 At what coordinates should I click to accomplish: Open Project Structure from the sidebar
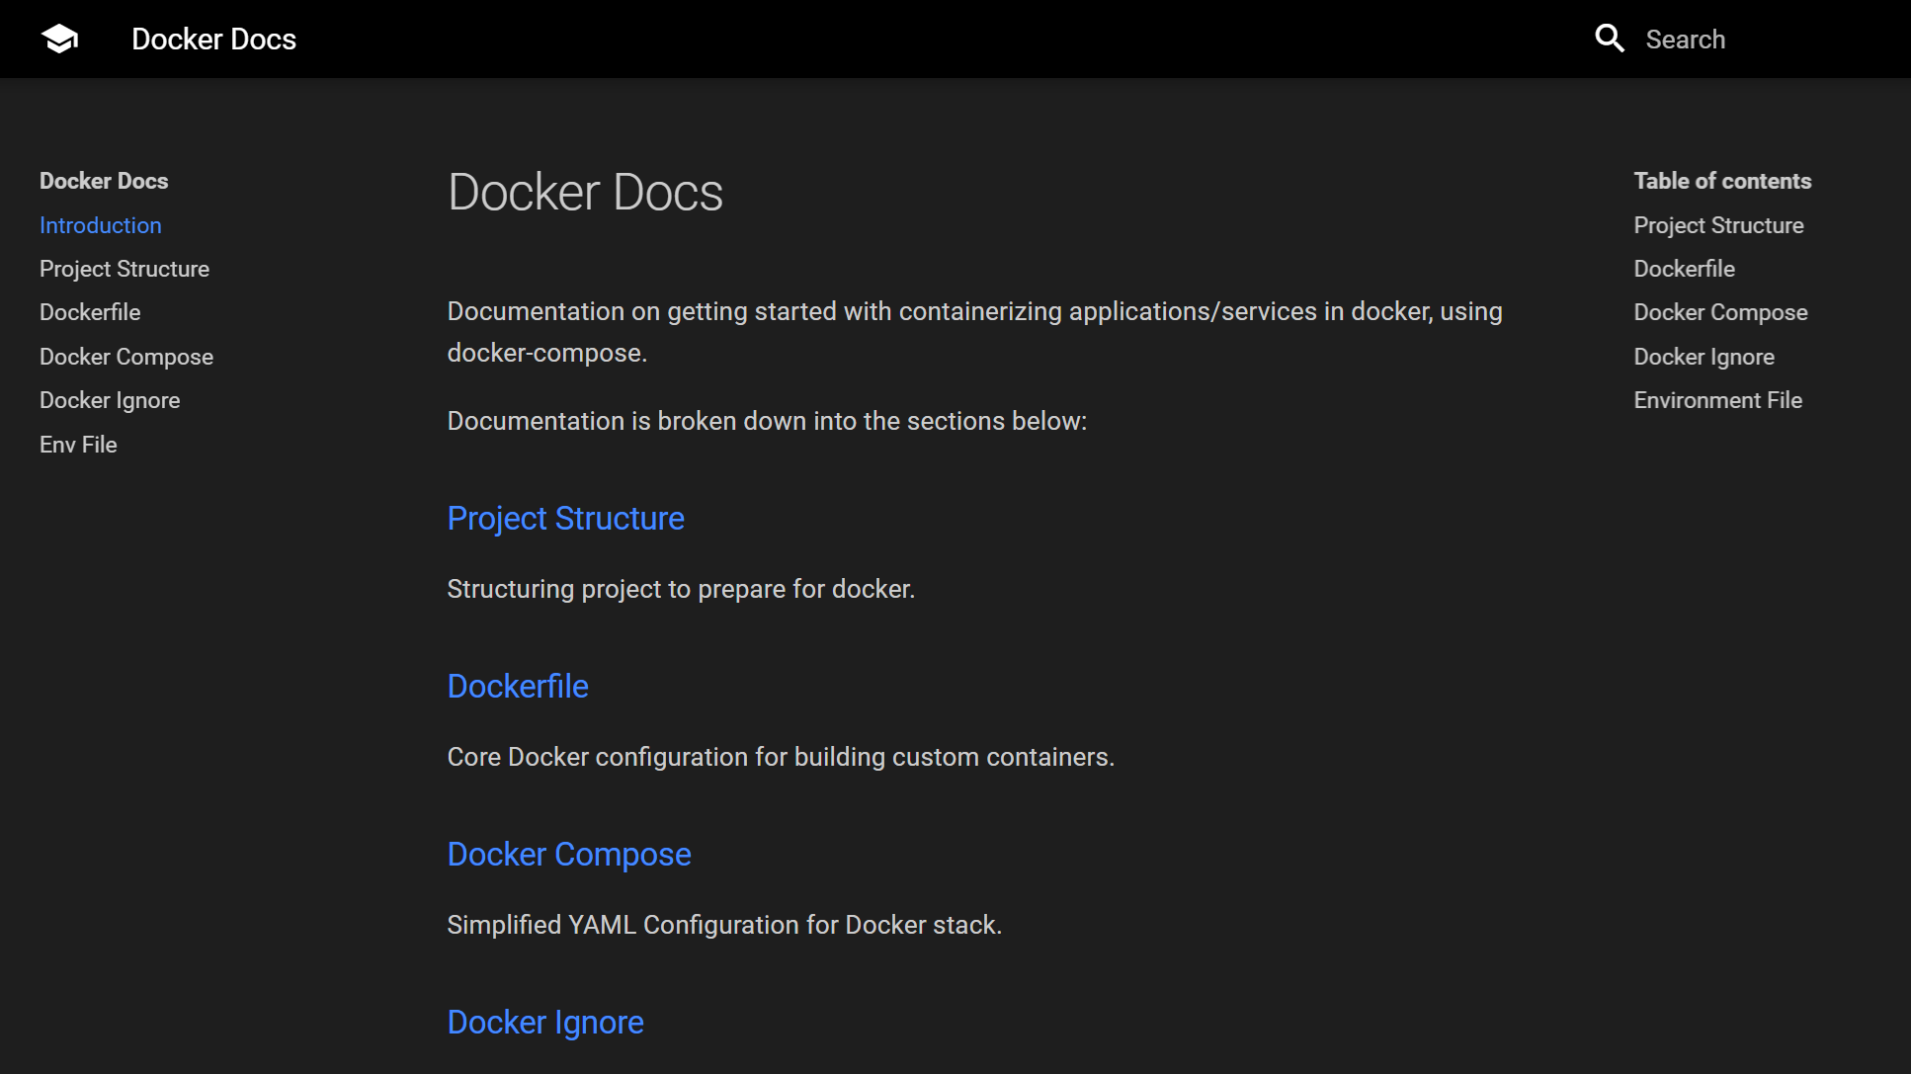coord(125,268)
